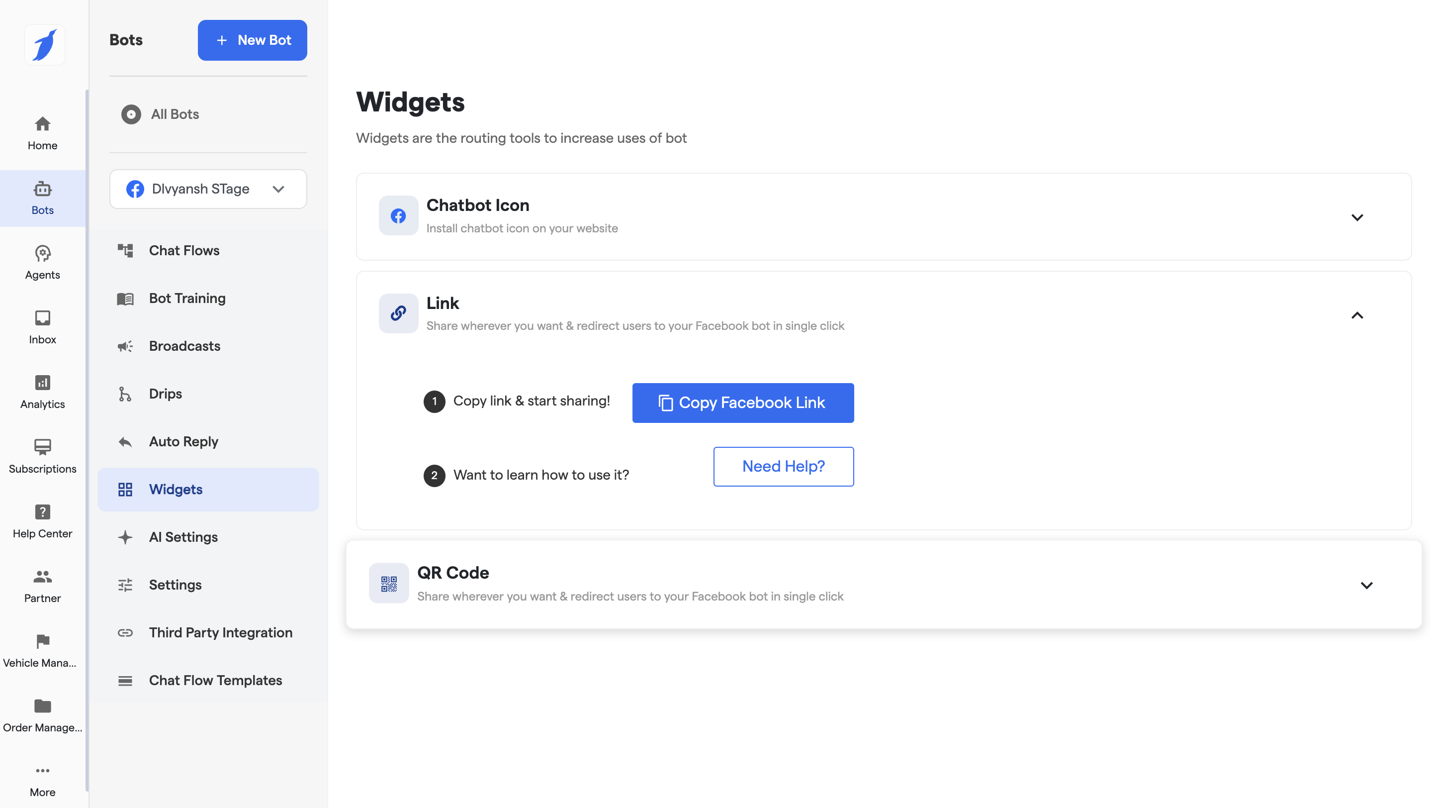Go to Analytics via its icon
The height and width of the screenshot is (808, 1431).
(x=42, y=383)
